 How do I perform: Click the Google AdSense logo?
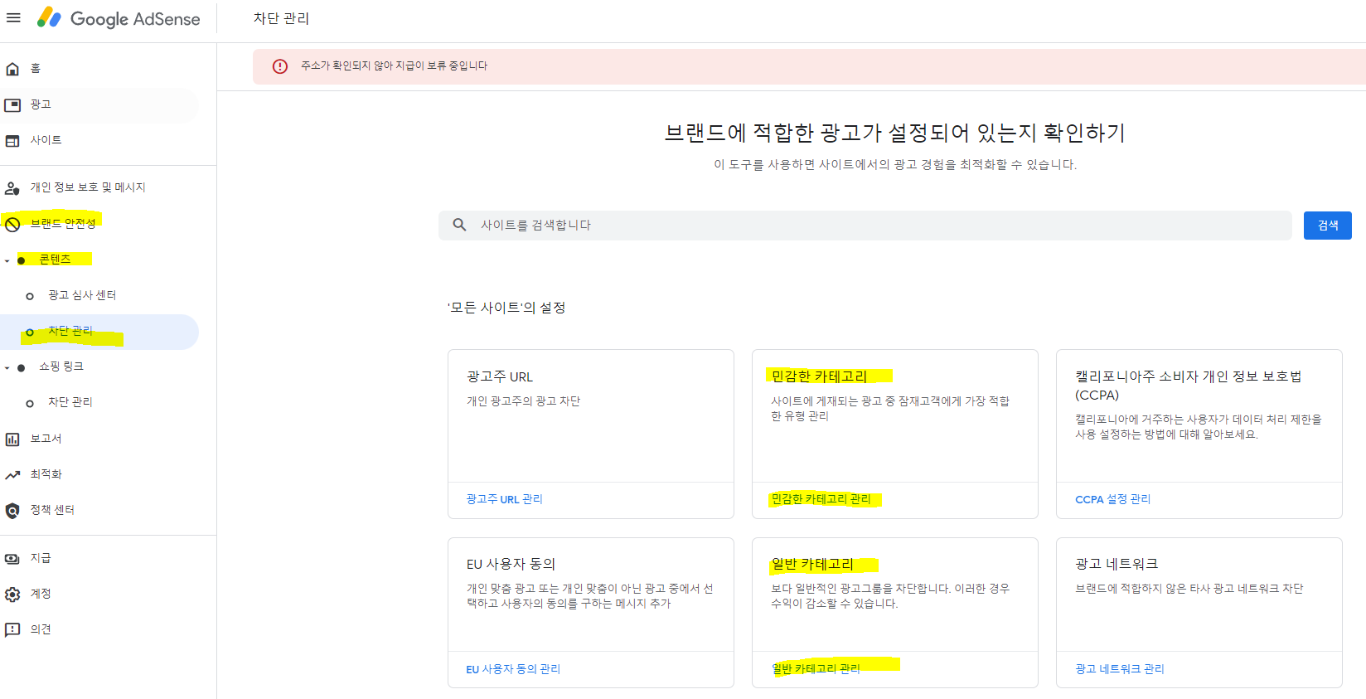coord(119,18)
